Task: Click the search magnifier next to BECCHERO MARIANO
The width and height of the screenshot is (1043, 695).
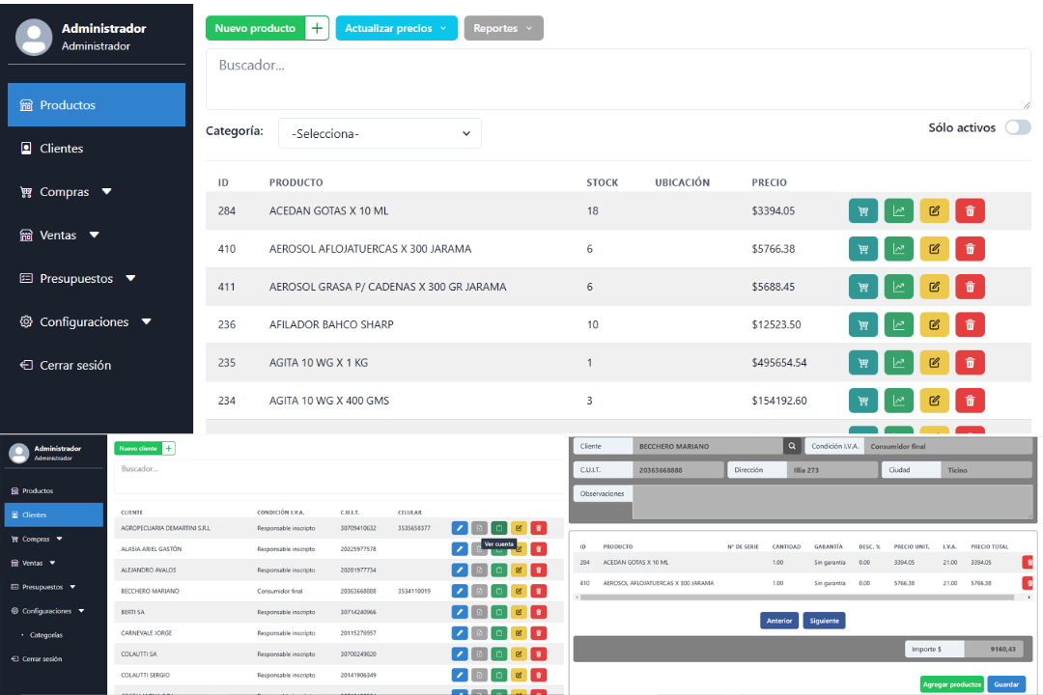Action: click(x=792, y=446)
